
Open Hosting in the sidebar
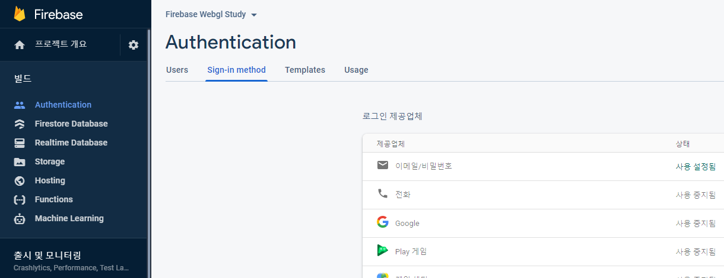(50, 180)
